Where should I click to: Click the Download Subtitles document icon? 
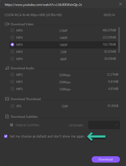click(7, 116)
